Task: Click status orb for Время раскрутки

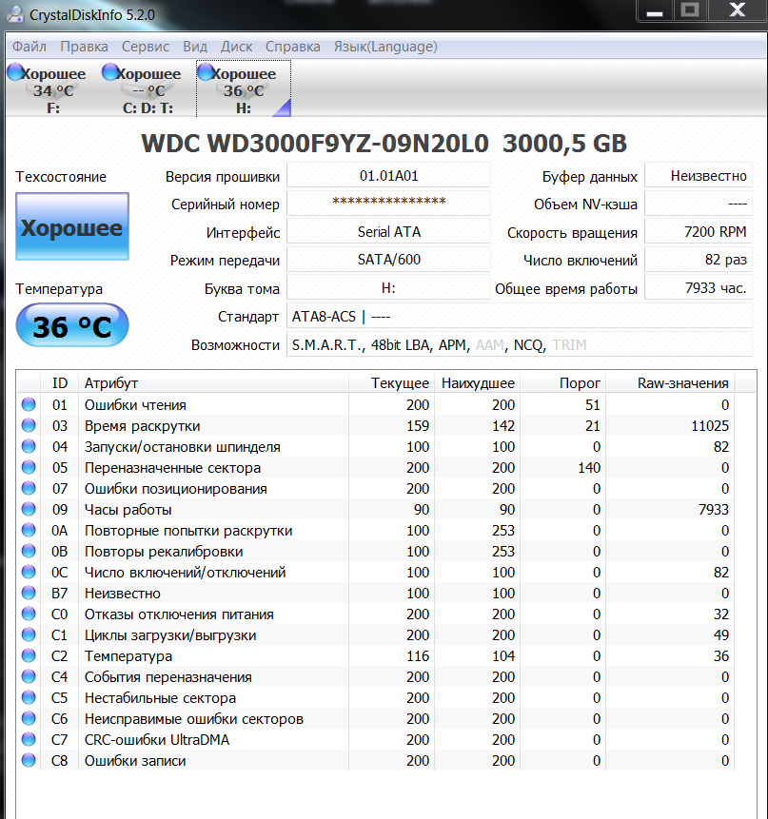Action: click(x=29, y=425)
